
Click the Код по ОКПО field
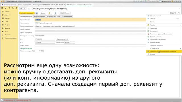70,42
